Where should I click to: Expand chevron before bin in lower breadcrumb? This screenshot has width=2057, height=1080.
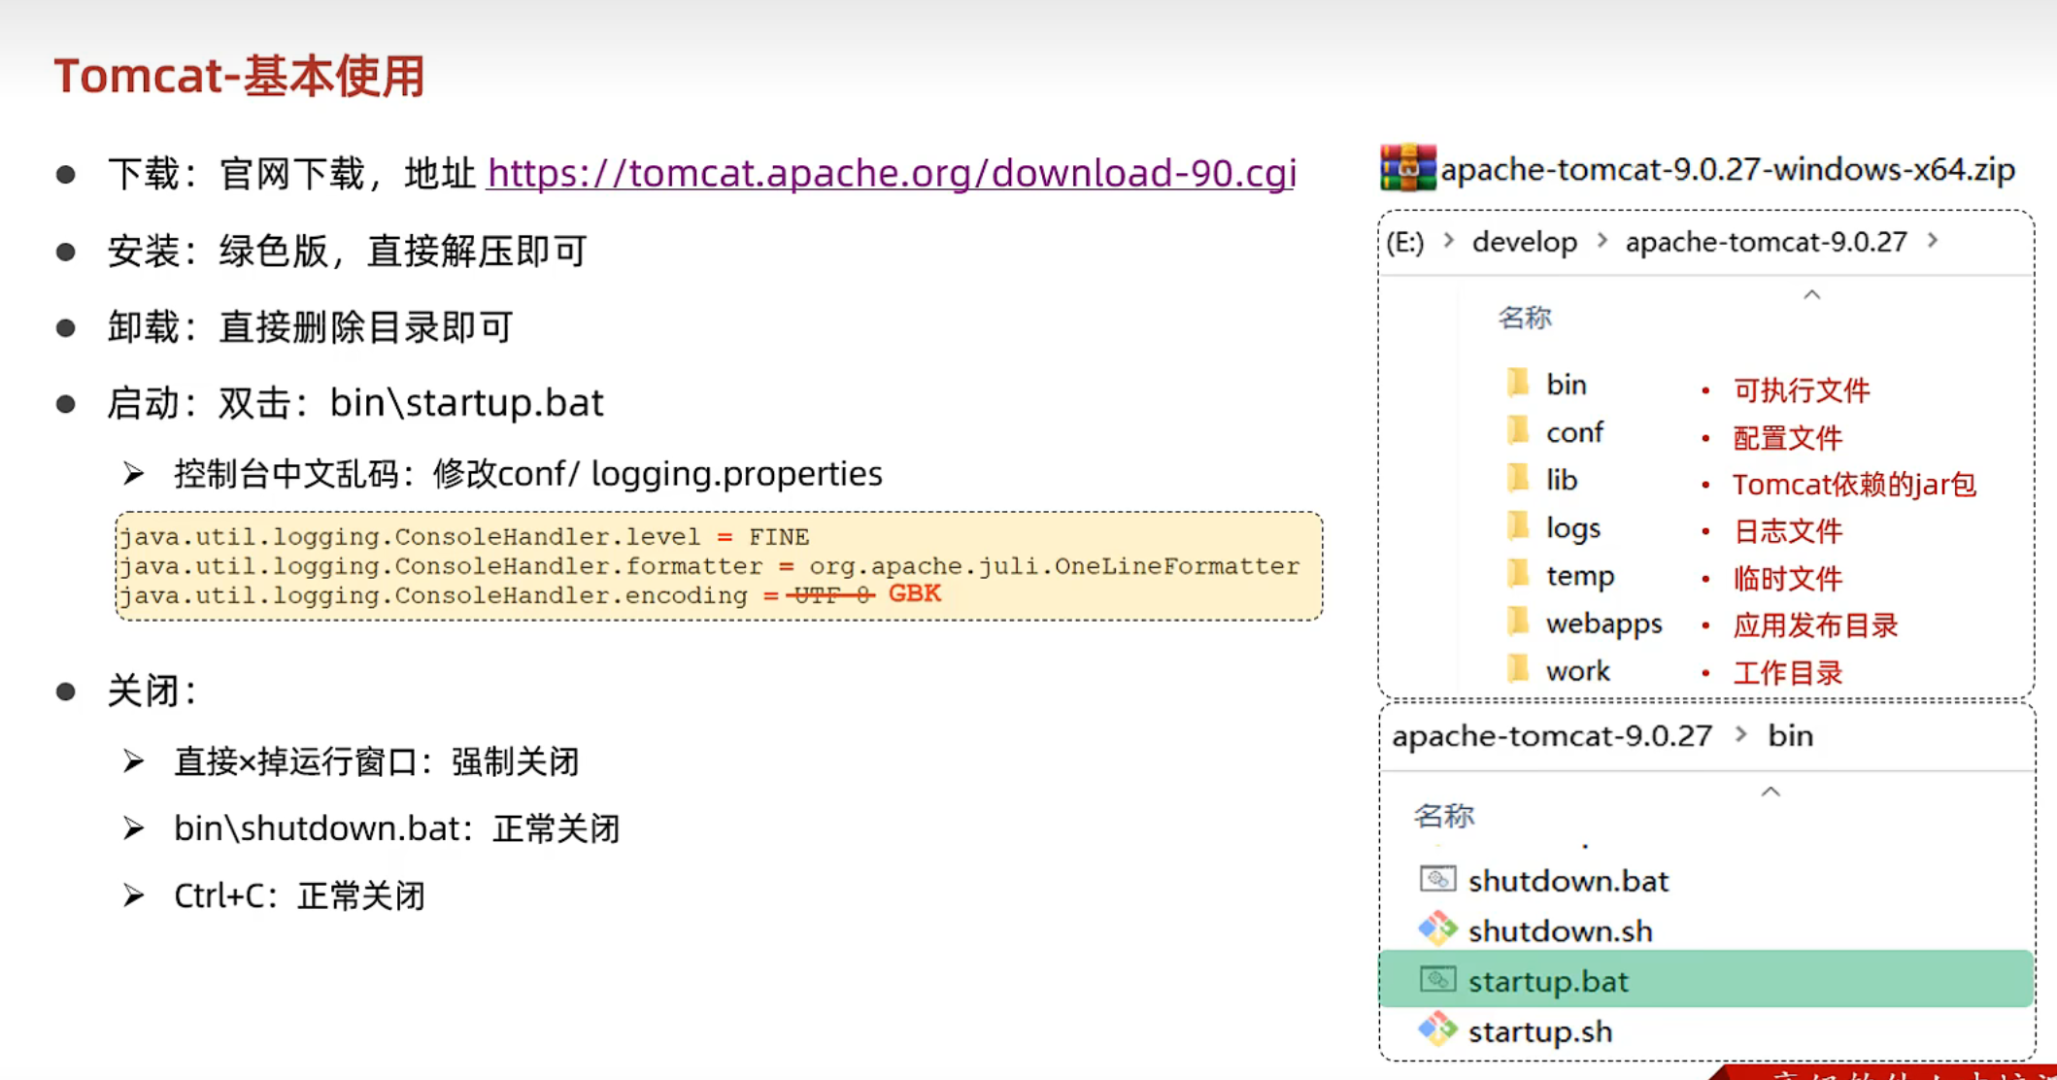click(1741, 734)
